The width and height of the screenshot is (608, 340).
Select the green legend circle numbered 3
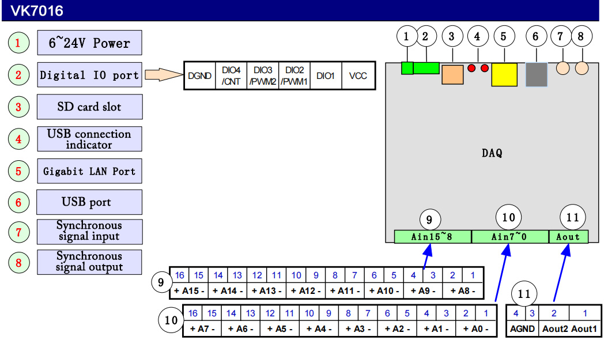[x=19, y=107]
